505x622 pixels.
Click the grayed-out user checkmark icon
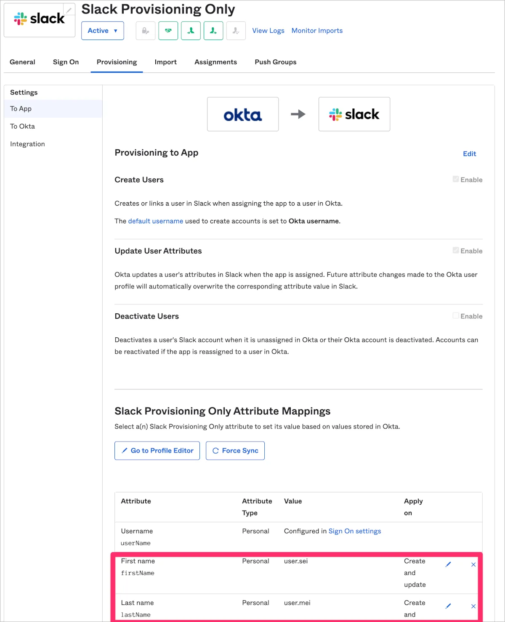[236, 31]
